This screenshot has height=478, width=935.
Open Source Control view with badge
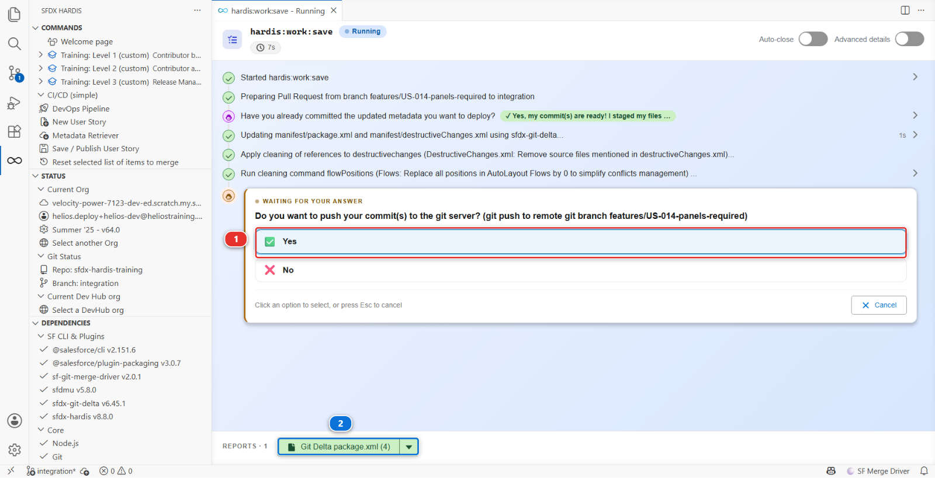(x=15, y=74)
